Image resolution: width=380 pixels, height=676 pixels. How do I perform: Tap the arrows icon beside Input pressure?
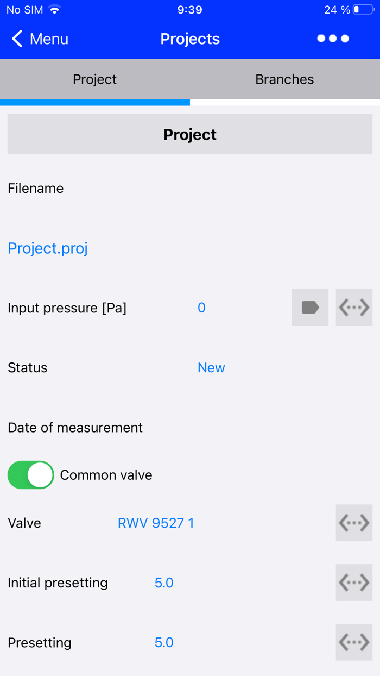click(354, 308)
